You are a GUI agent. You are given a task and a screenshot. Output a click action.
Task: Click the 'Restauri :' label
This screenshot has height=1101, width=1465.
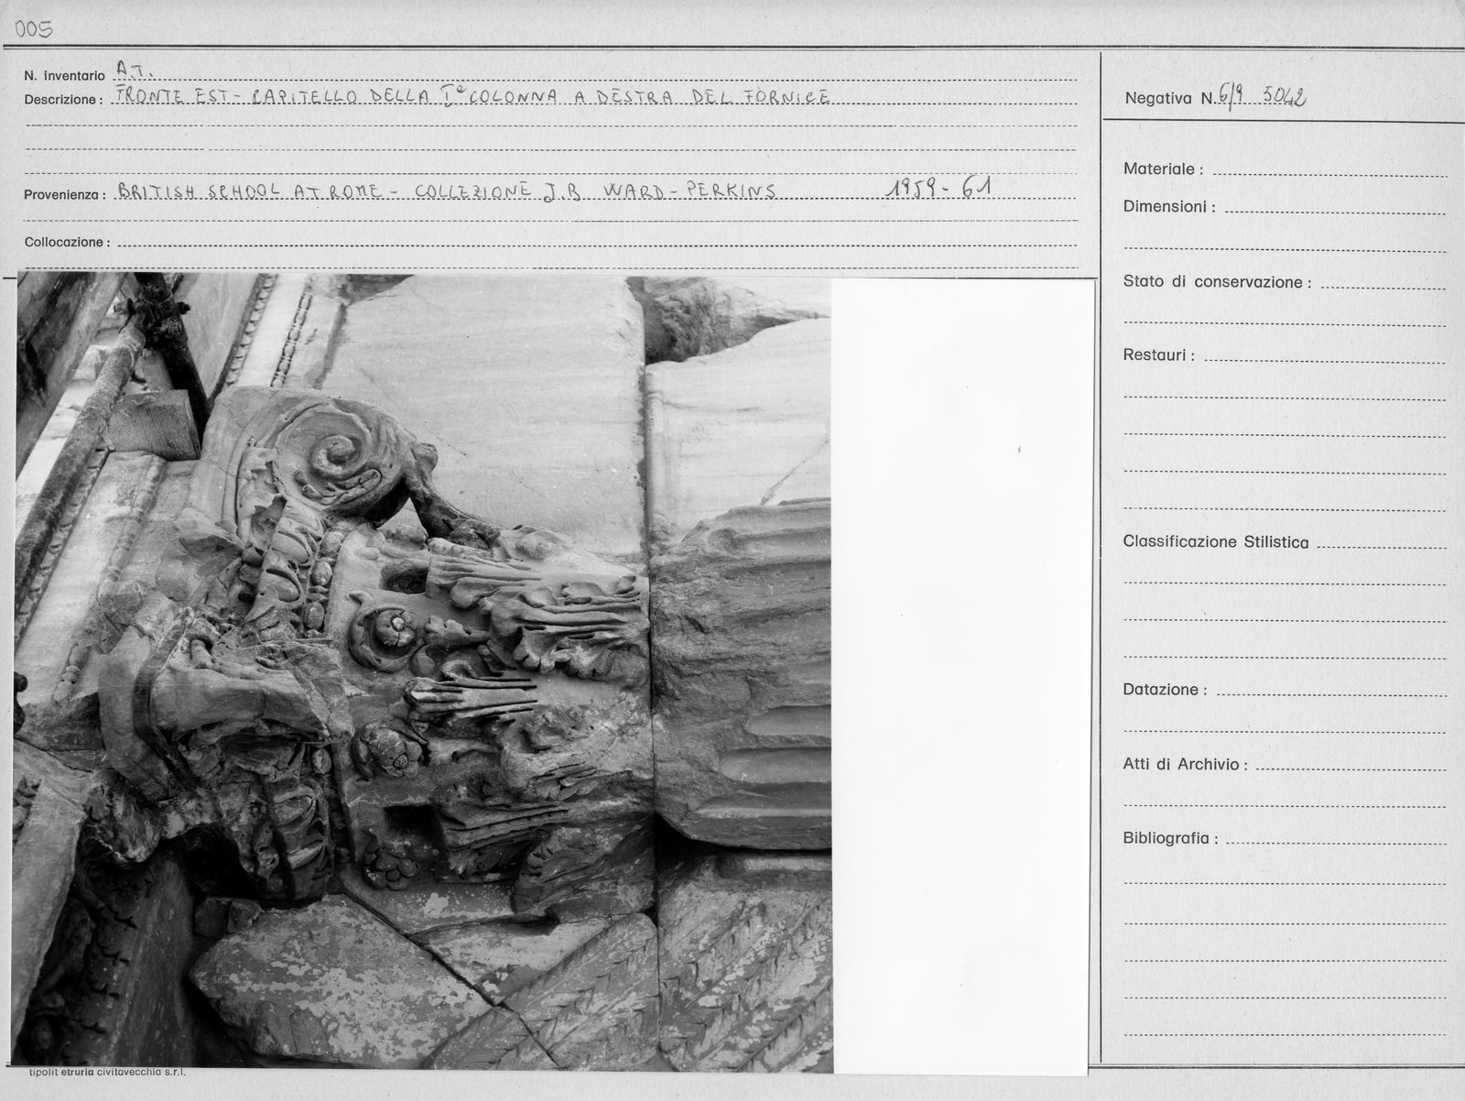(x=1158, y=355)
